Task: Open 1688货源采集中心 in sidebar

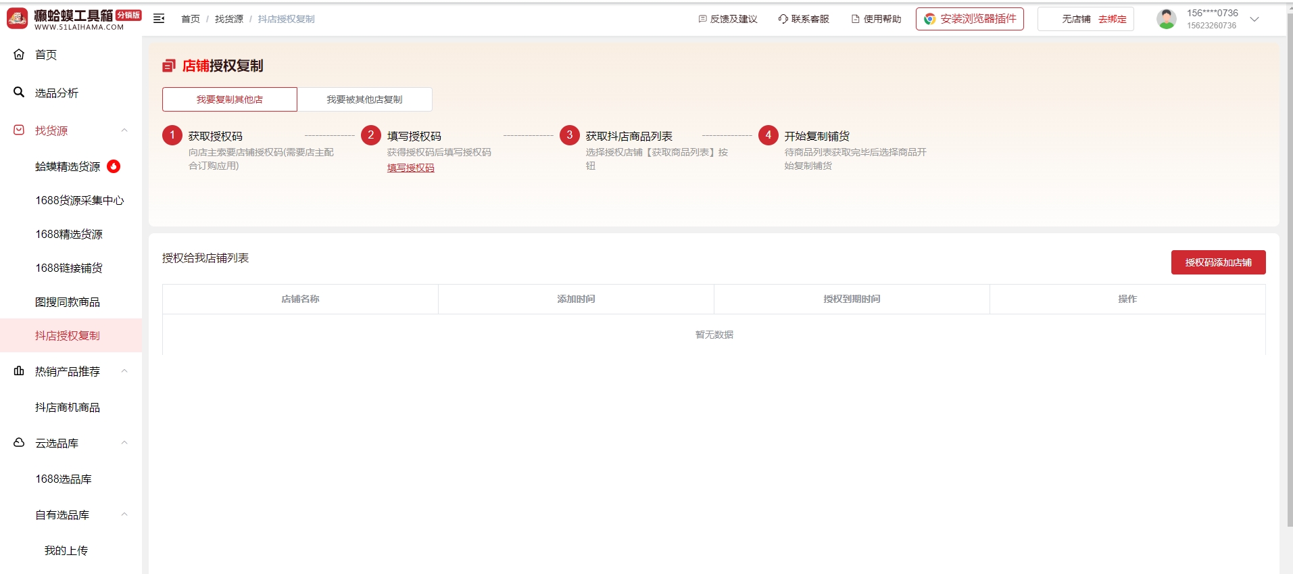Action: (80, 200)
